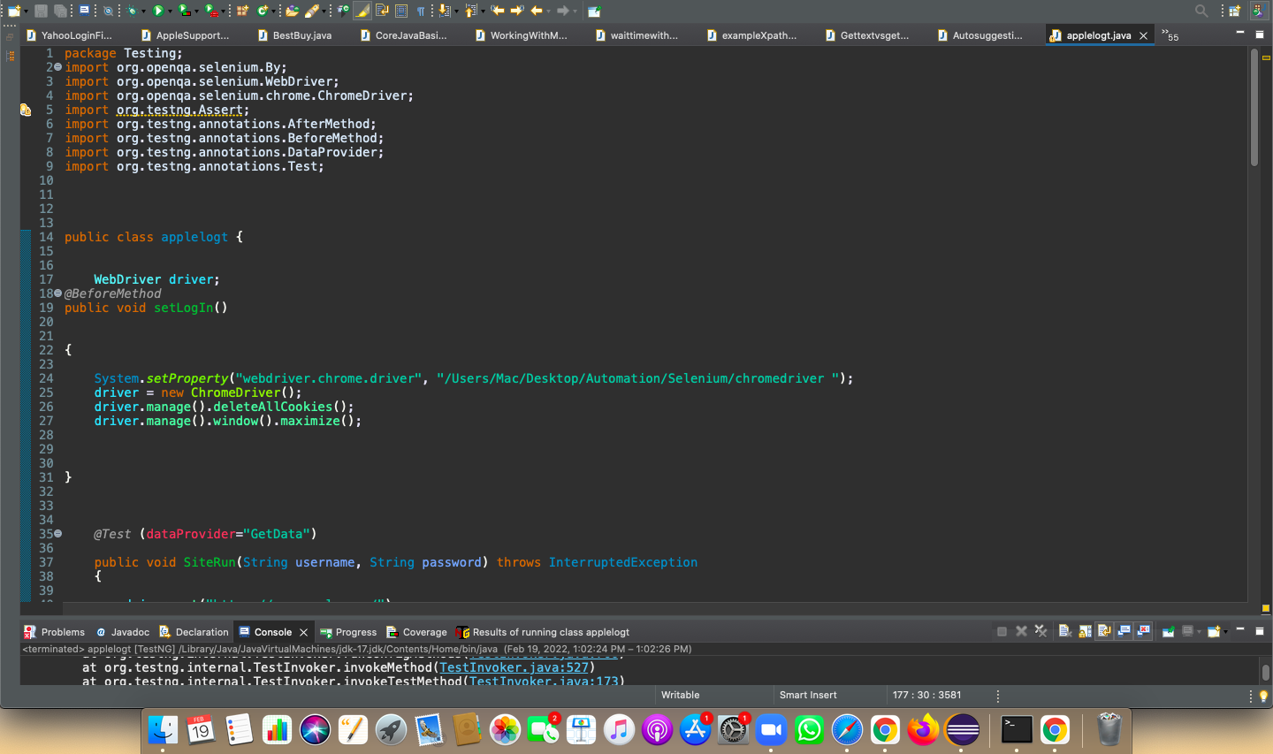Close the applelogt.java tab

pos(1143,35)
